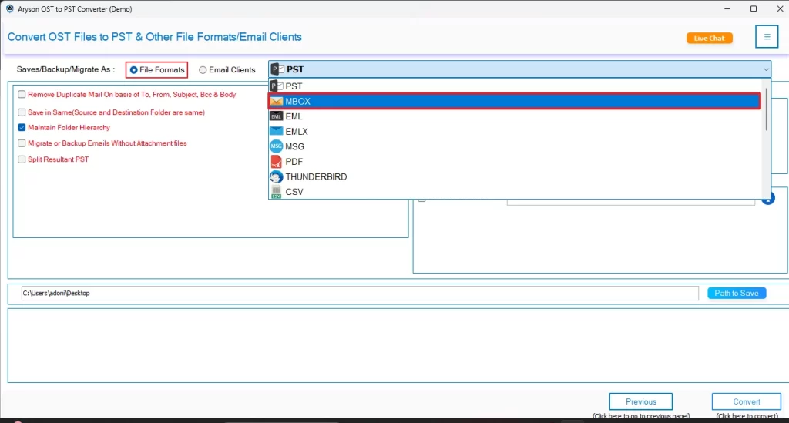Enable Save in Same folder checkbox
The image size is (789, 423).
coord(22,112)
